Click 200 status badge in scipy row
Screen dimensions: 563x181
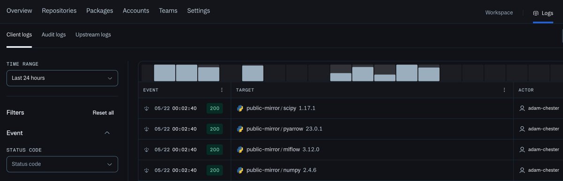214,109
